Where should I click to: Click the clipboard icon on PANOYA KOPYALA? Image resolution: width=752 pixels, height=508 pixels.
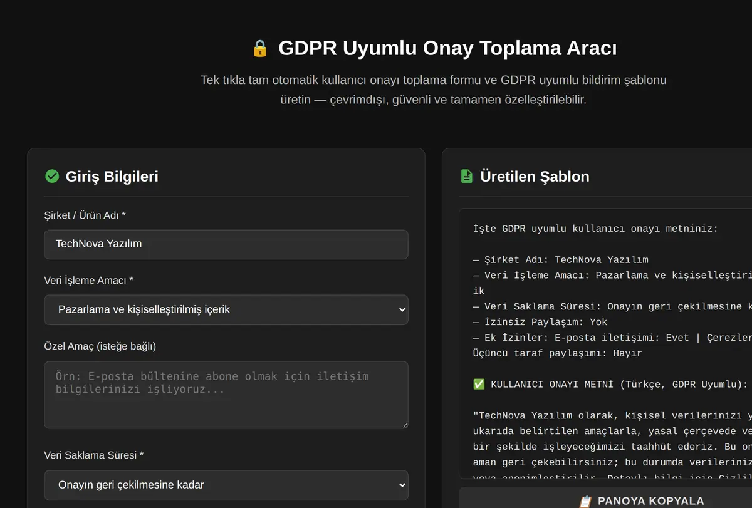point(585,501)
